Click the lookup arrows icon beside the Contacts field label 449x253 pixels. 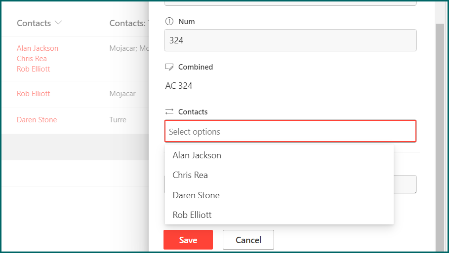[169, 112]
